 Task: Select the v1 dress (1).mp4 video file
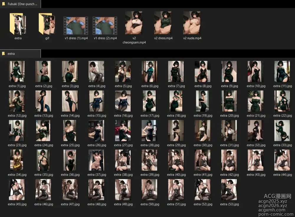(x=76, y=26)
